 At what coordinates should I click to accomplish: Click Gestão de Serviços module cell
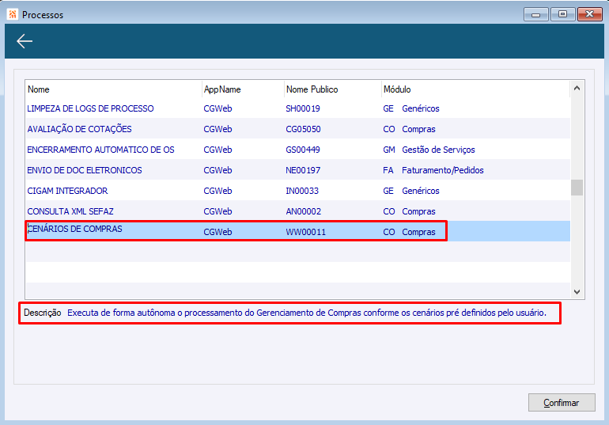[x=438, y=150]
